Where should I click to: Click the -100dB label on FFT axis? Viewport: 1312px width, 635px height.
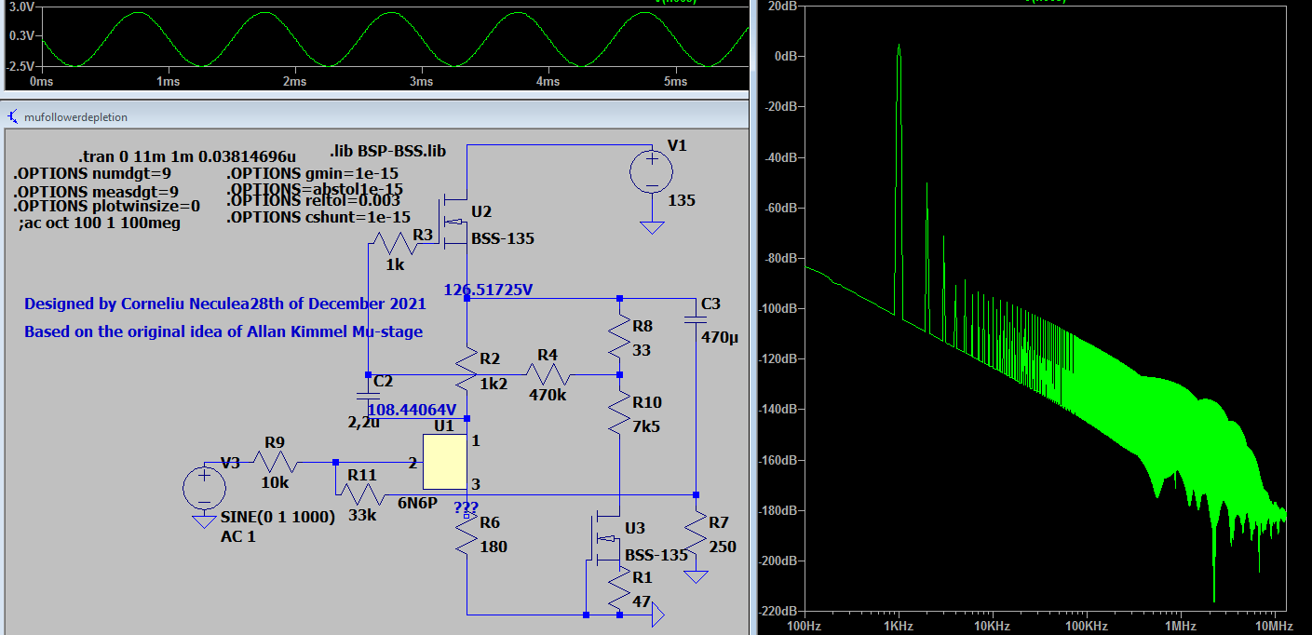777,308
